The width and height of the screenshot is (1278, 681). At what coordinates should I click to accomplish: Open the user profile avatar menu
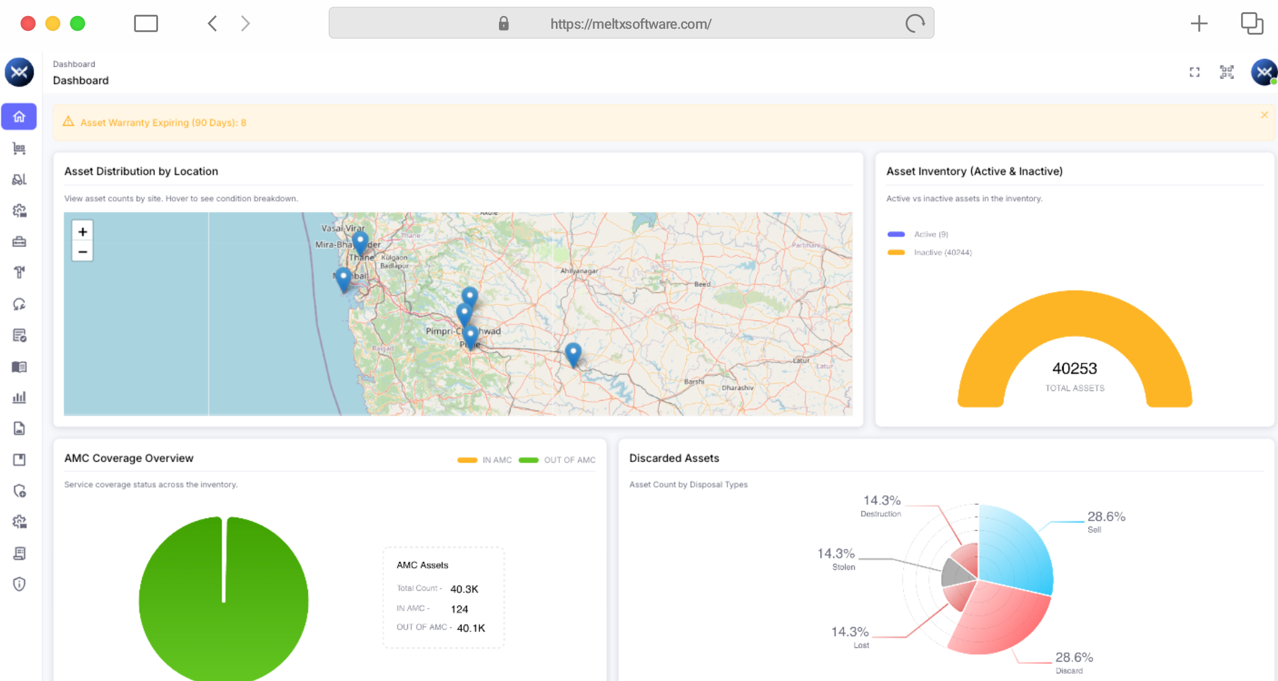pos(1263,72)
